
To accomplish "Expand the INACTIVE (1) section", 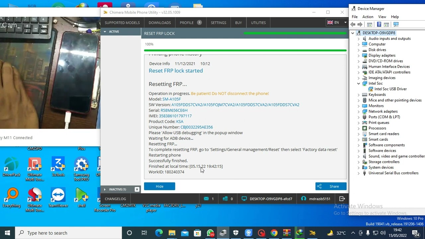I will (105, 189).
